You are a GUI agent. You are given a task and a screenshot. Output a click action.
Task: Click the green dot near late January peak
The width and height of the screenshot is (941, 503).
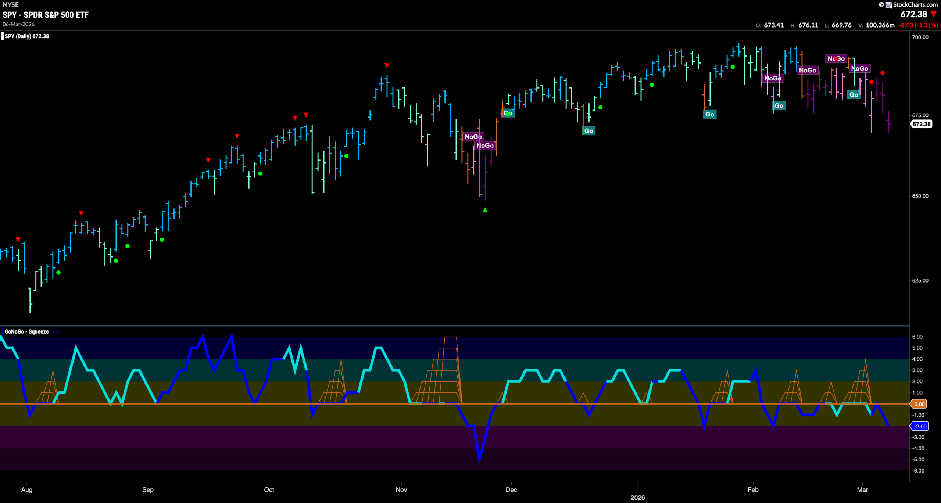[x=733, y=67]
